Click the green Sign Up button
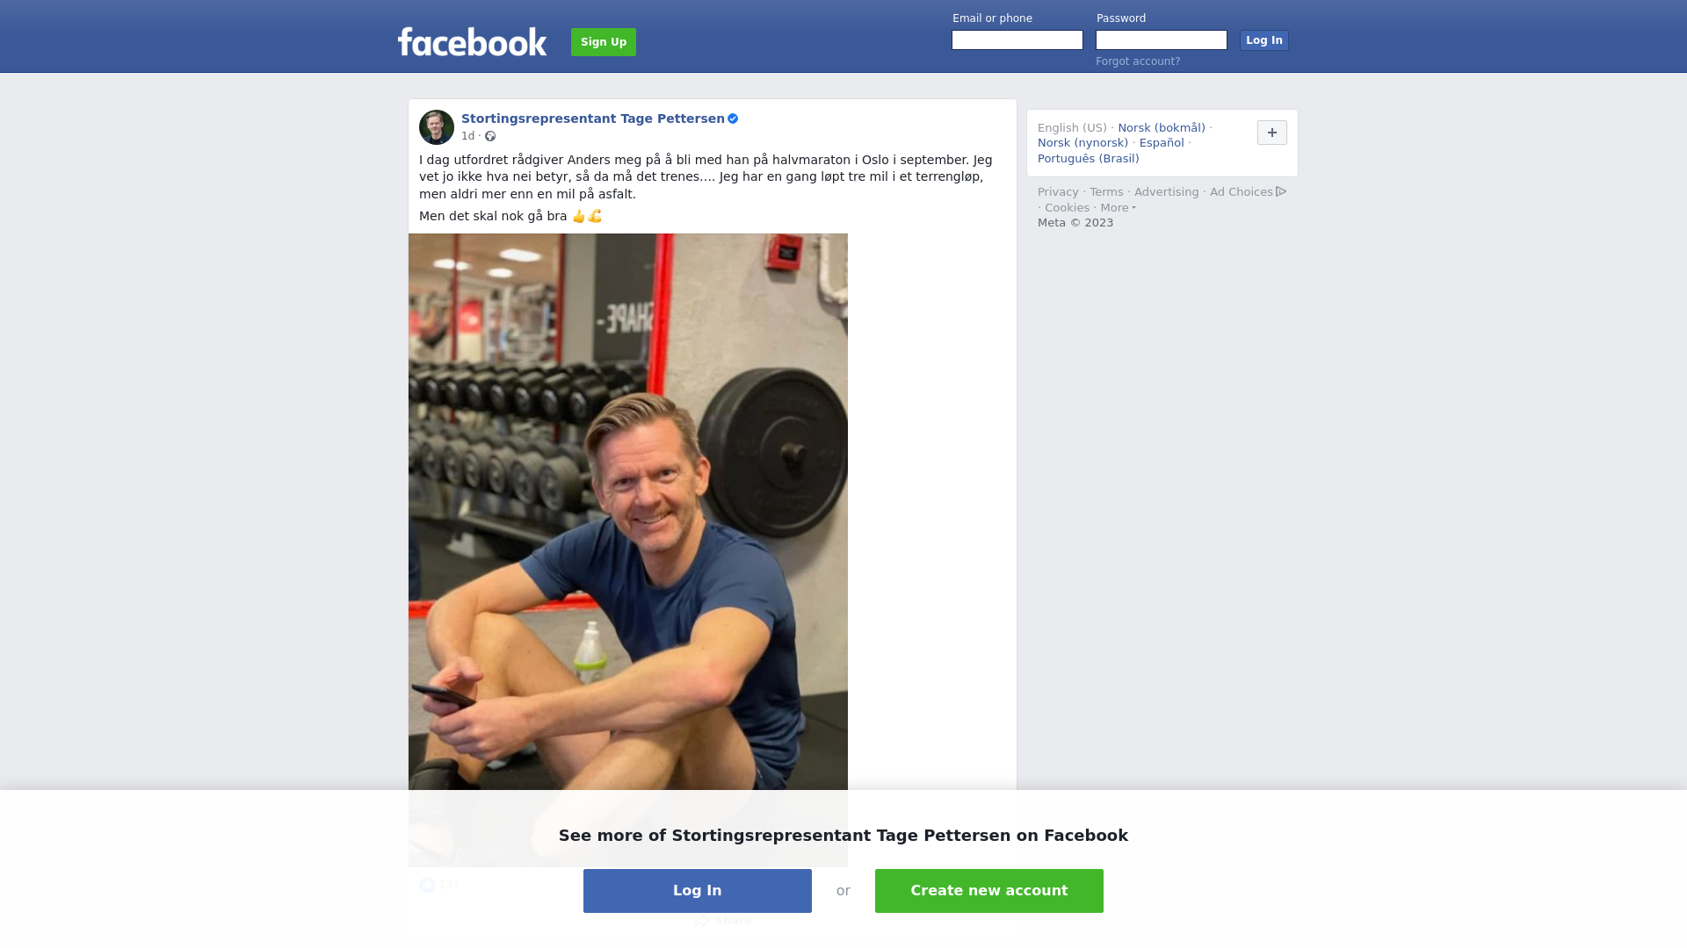This screenshot has width=1687, height=948. 604,42
